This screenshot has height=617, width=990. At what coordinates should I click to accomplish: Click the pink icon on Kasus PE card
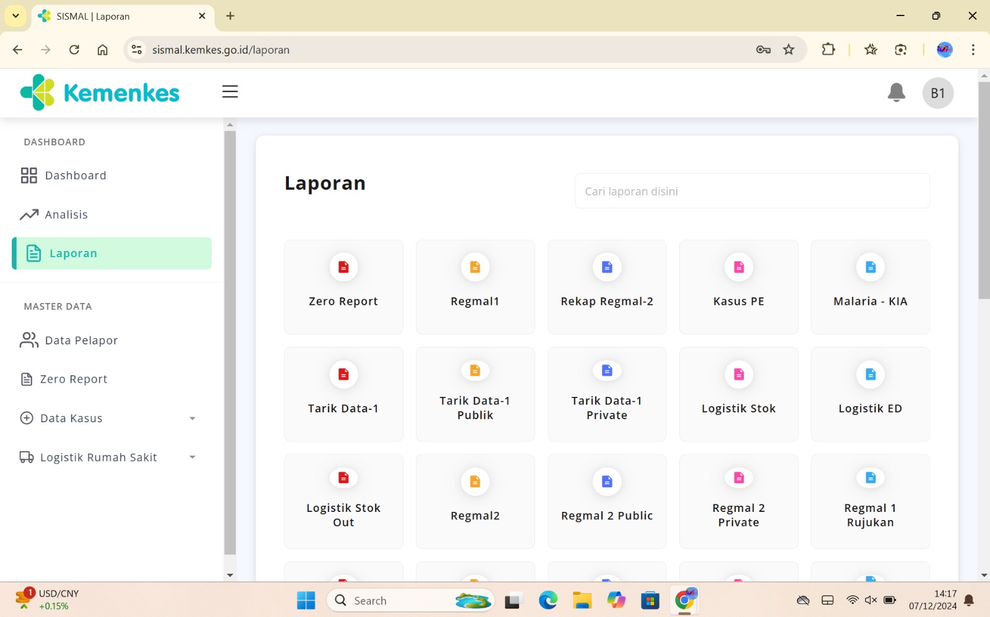[x=739, y=267]
